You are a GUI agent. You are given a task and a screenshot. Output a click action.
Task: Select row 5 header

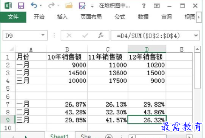(8, 89)
